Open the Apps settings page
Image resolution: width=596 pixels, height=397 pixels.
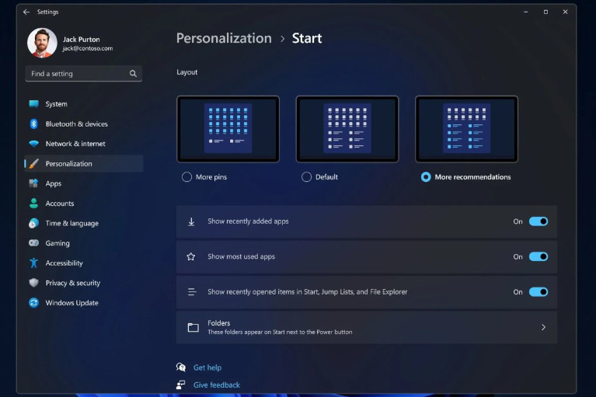(x=84, y=183)
